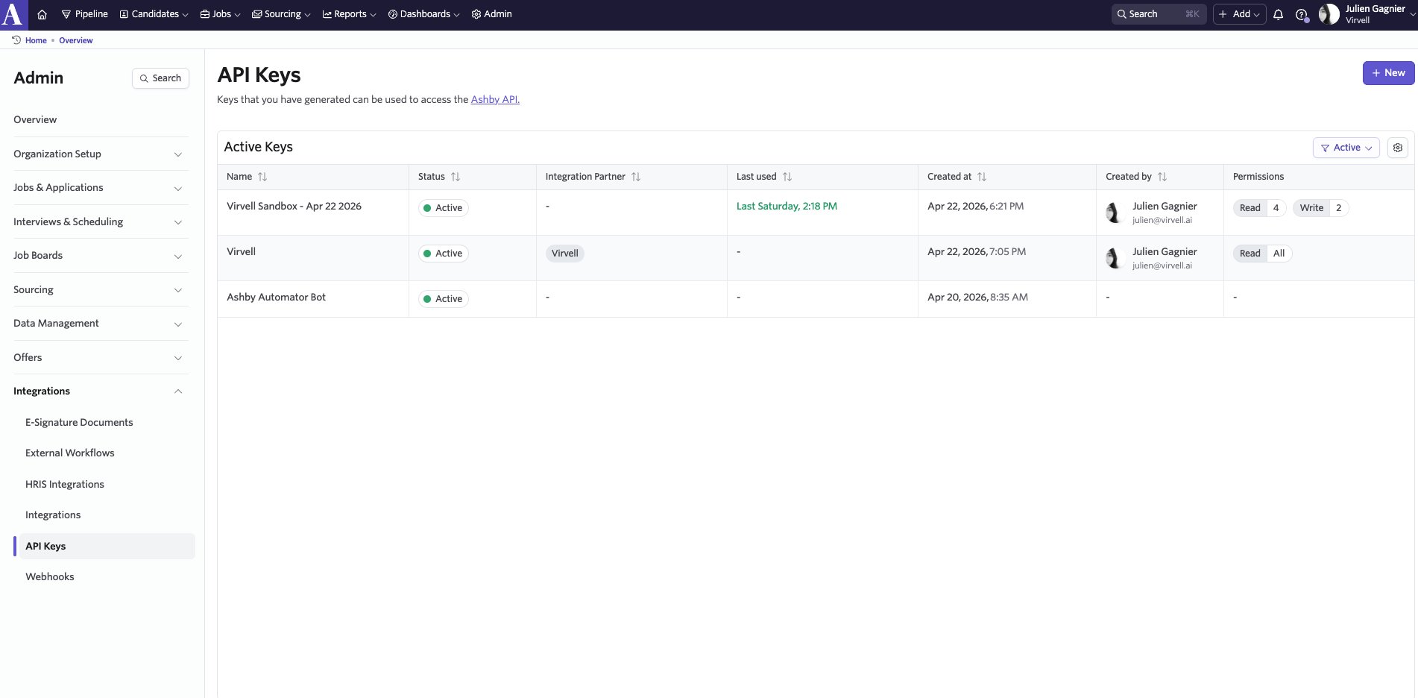Follow the Ashby API link
1418x698 pixels.
click(495, 99)
